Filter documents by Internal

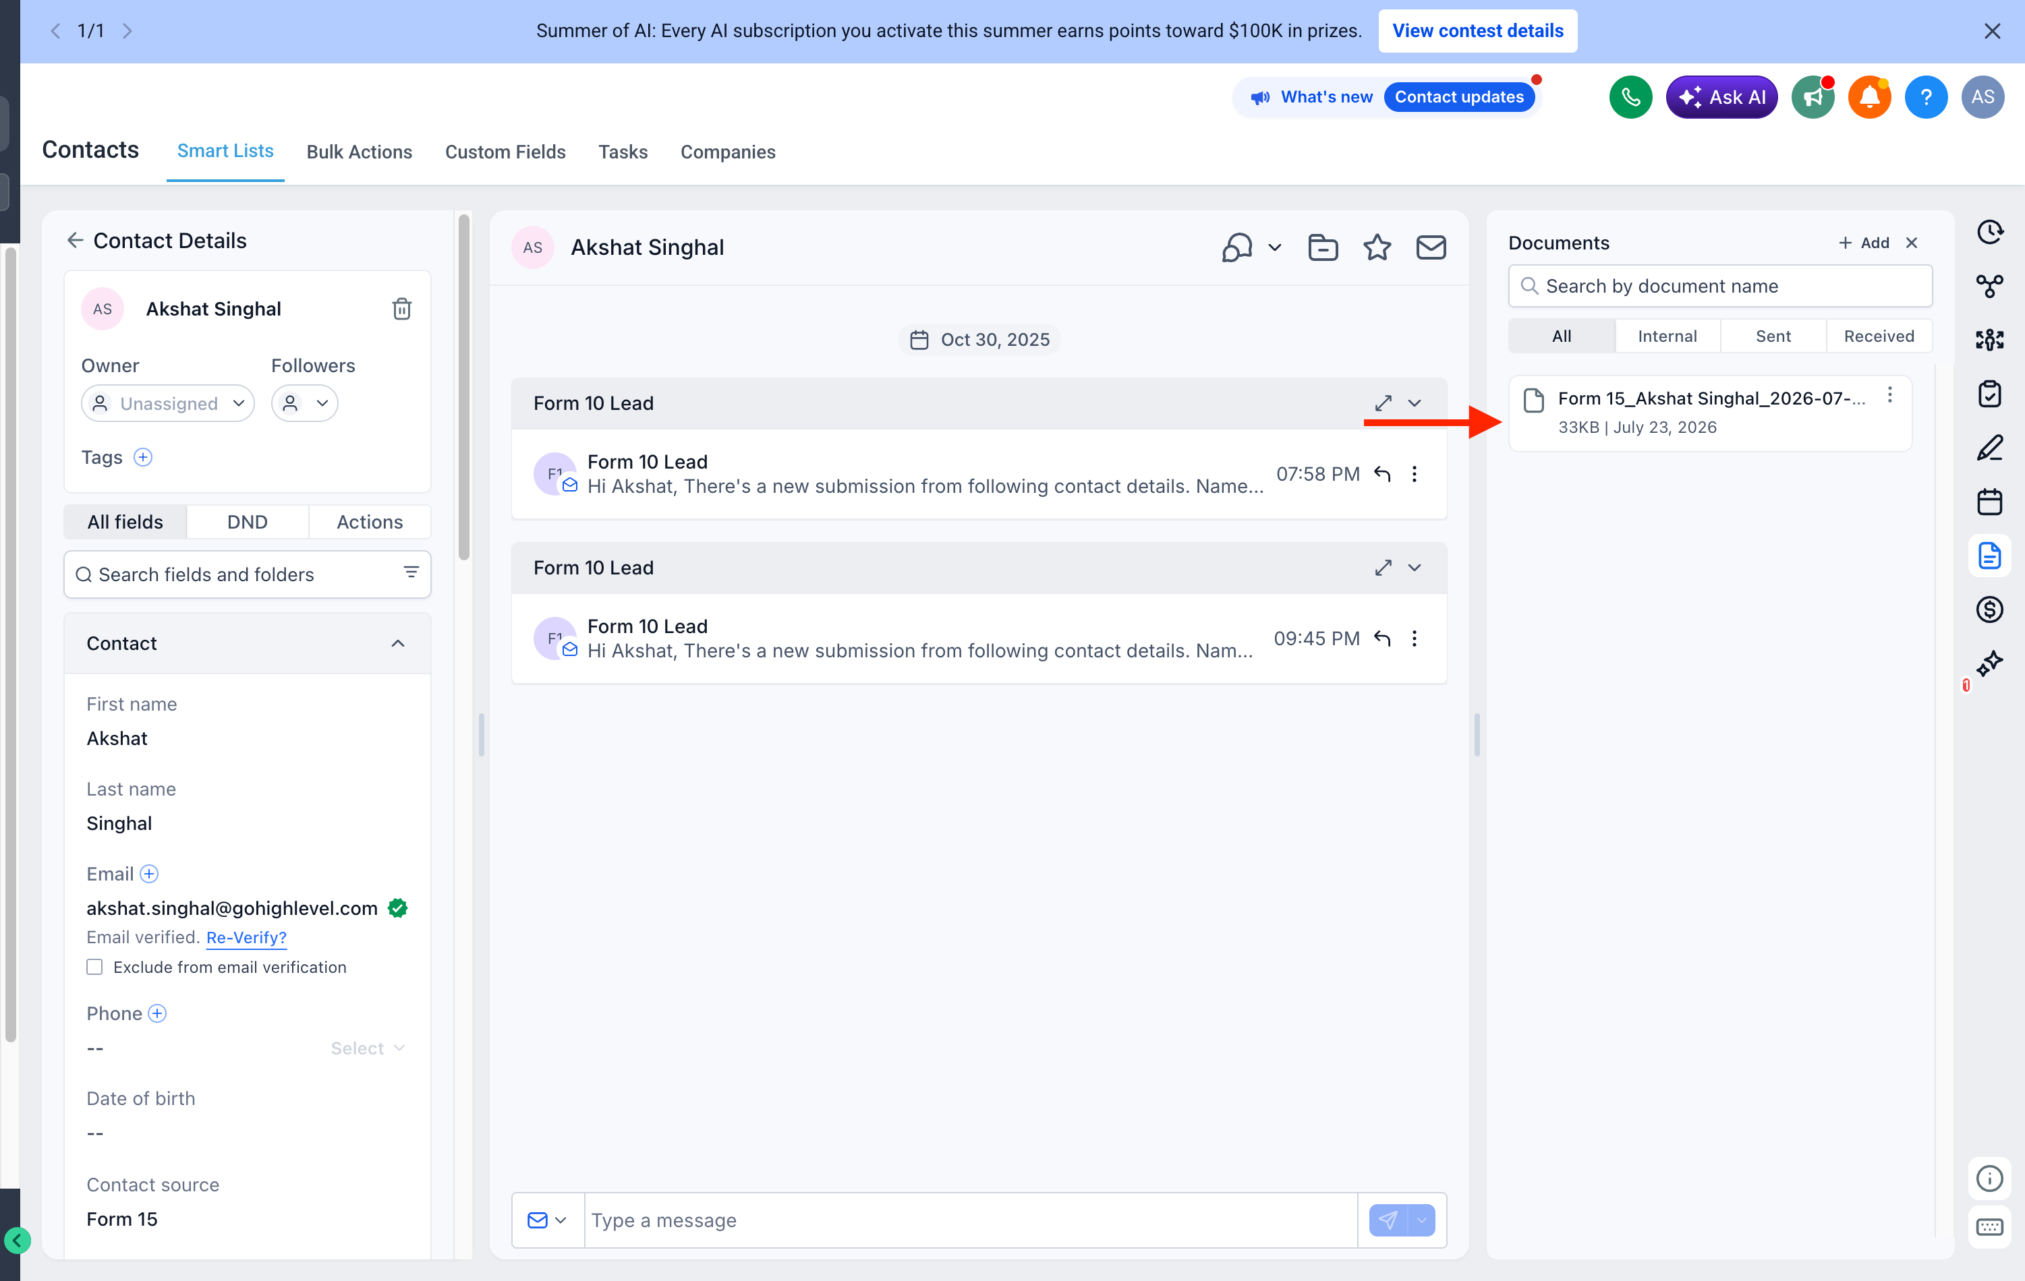pyautogui.click(x=1667, y=336)
